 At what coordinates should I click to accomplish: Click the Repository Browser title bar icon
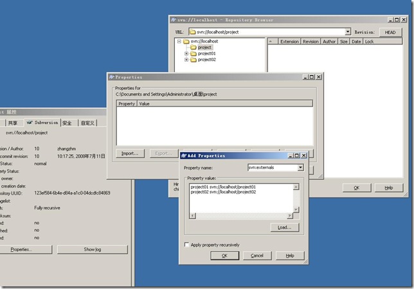click(174, 21)
